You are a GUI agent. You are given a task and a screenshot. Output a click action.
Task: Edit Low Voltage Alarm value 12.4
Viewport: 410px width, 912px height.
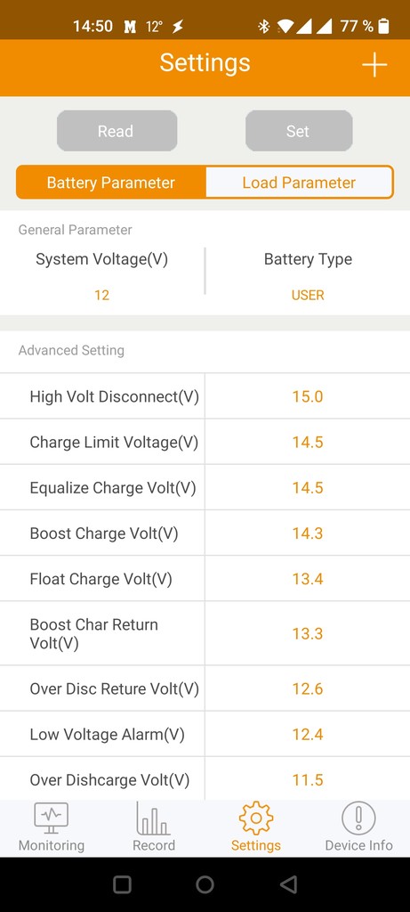308,735
